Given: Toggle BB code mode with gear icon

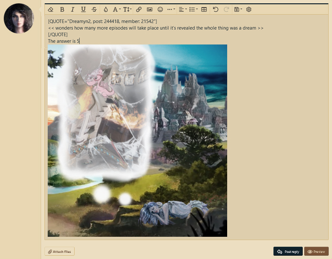Looking at the screenshot, I should [x=249, y=9].
